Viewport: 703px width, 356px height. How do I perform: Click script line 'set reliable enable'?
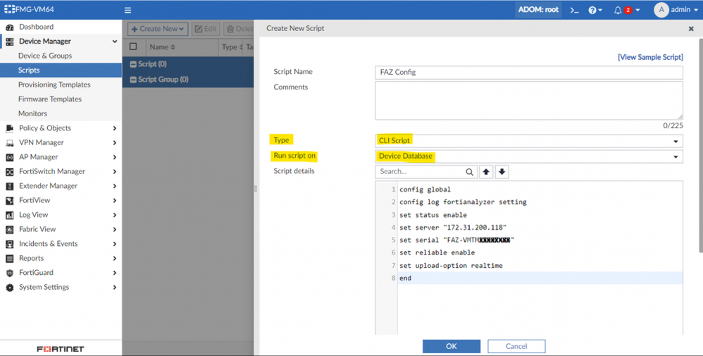tap(437, 253)
